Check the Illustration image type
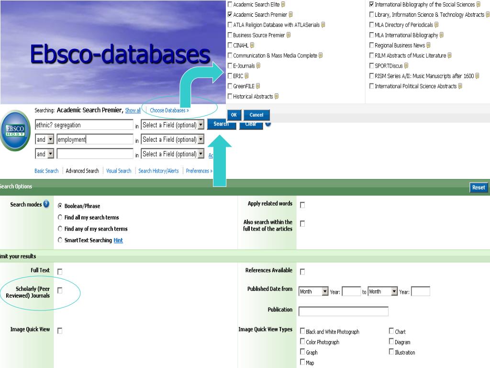This screenshot has height=368, width=490. pyautogui.click(x=391, y=351)
